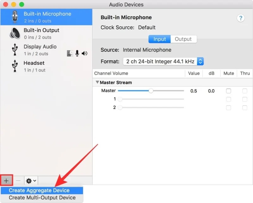Click the Master volume slider

[151, 91]
